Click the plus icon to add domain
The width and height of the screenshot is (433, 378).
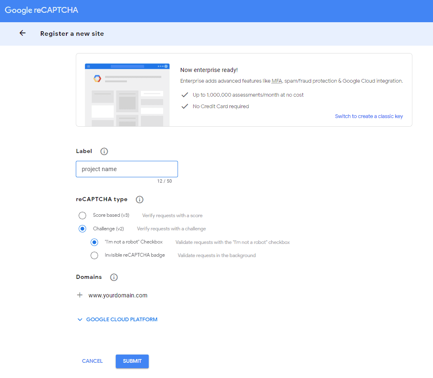(x=80, y=295)
